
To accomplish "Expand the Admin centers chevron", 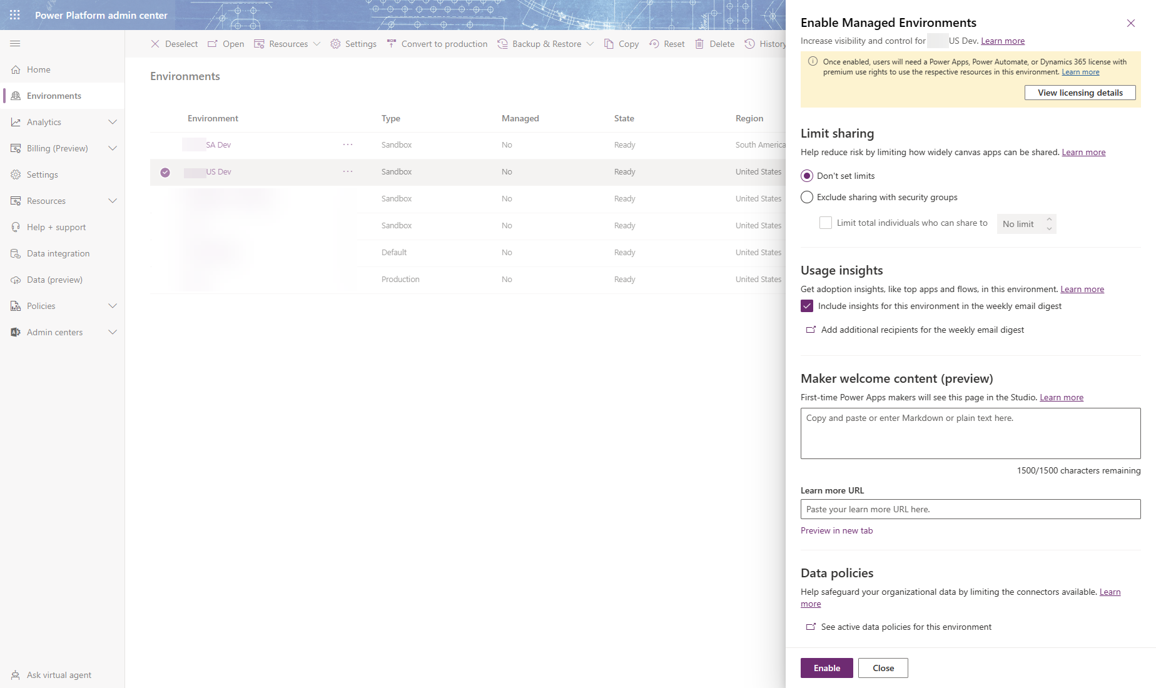I will 113,332.
